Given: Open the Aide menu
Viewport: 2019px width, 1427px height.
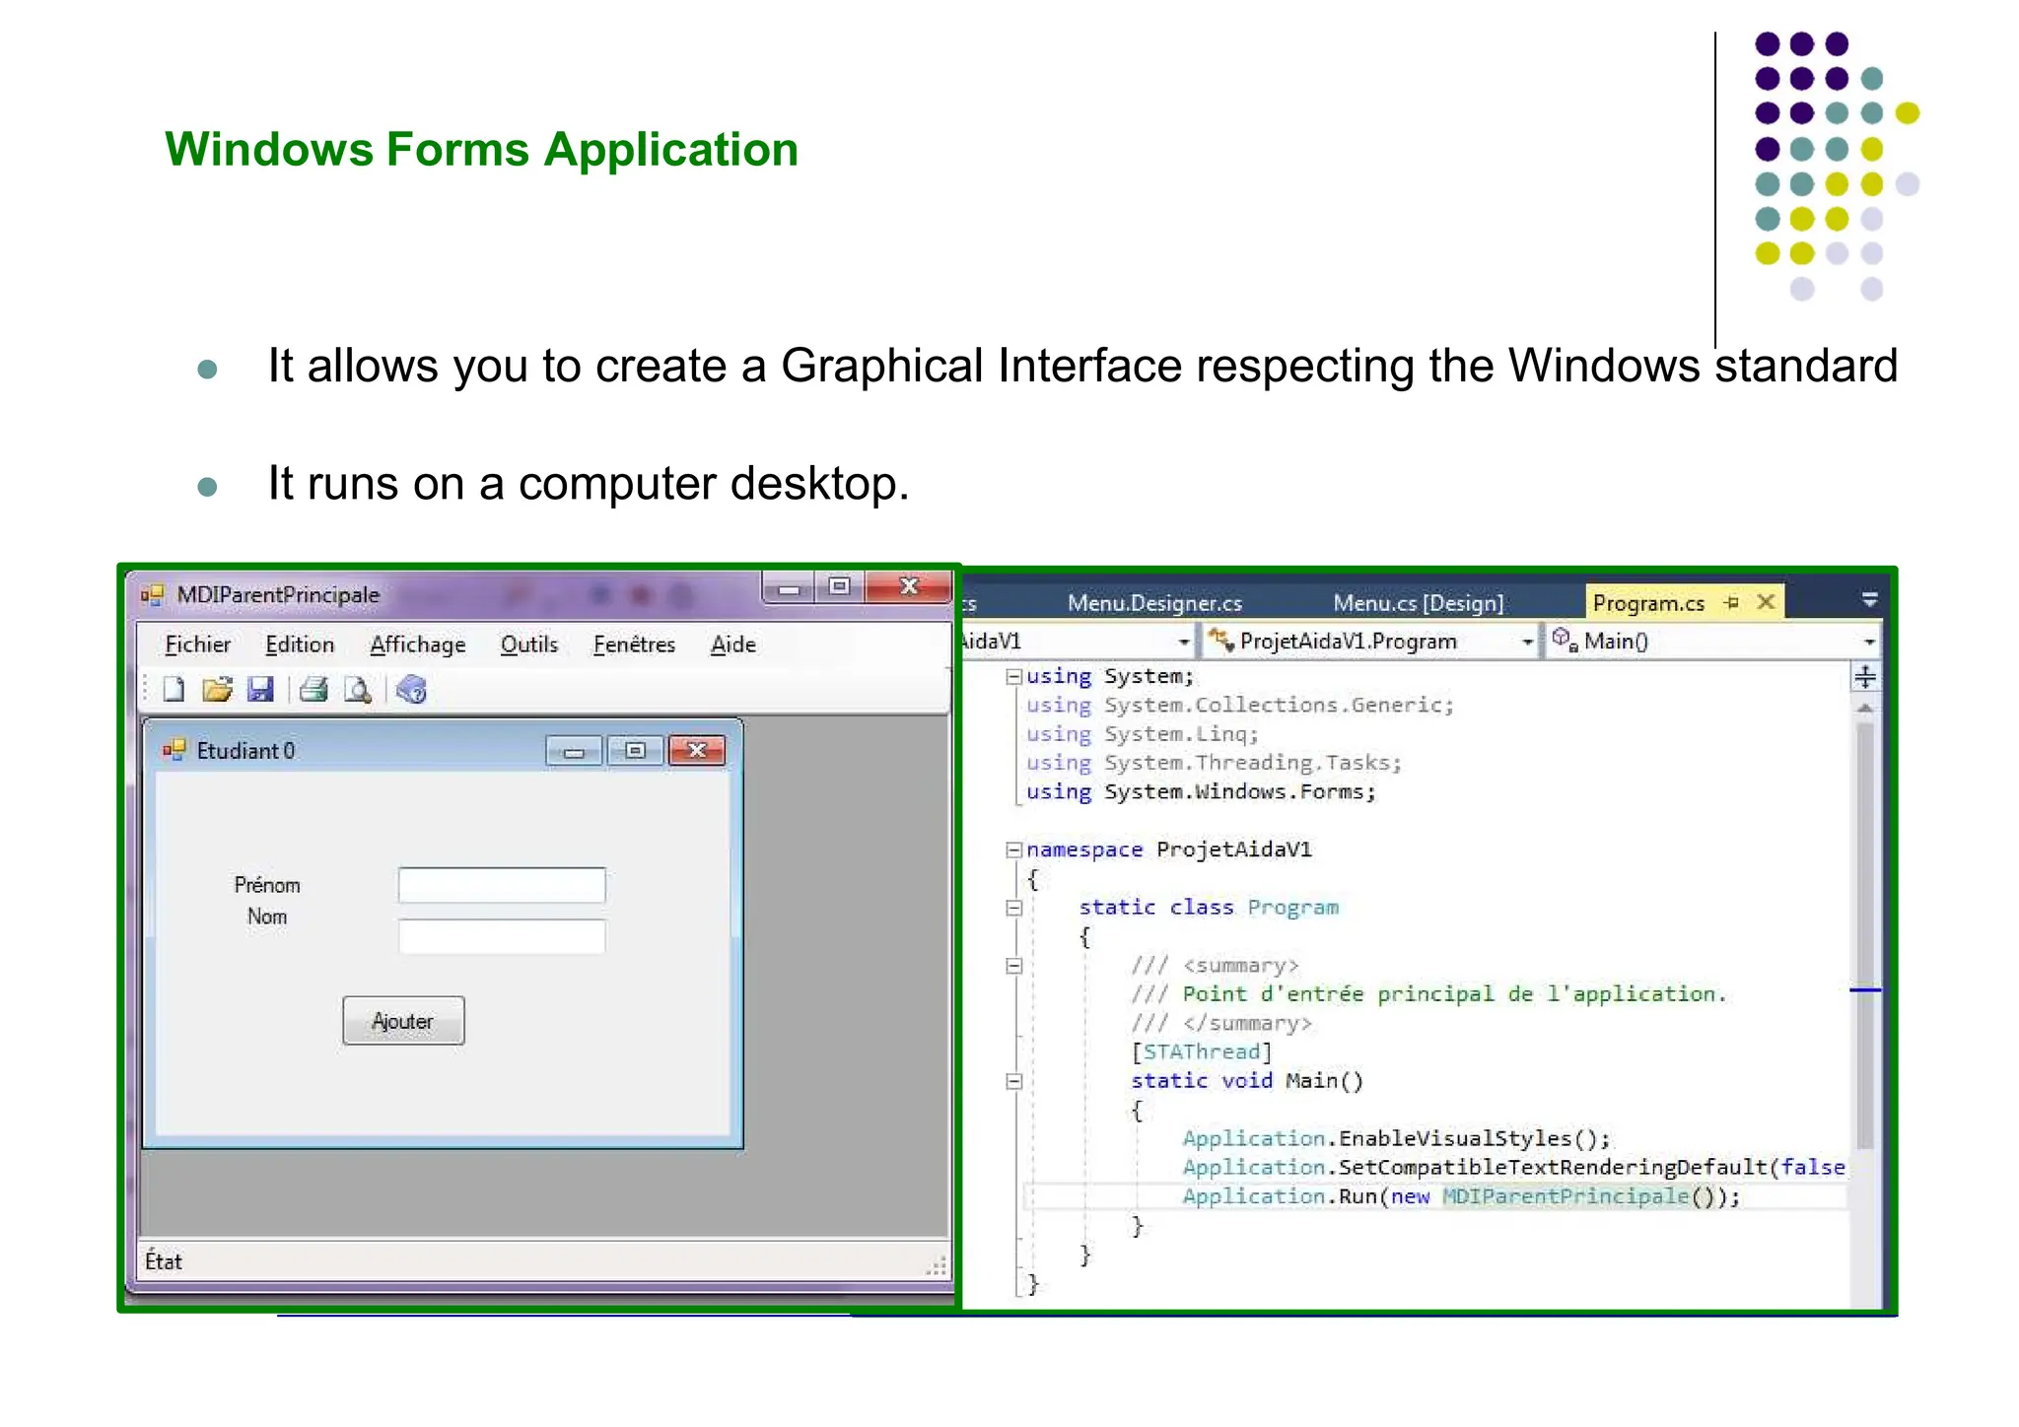Looking at the screenshot, I should pos(733,645).
